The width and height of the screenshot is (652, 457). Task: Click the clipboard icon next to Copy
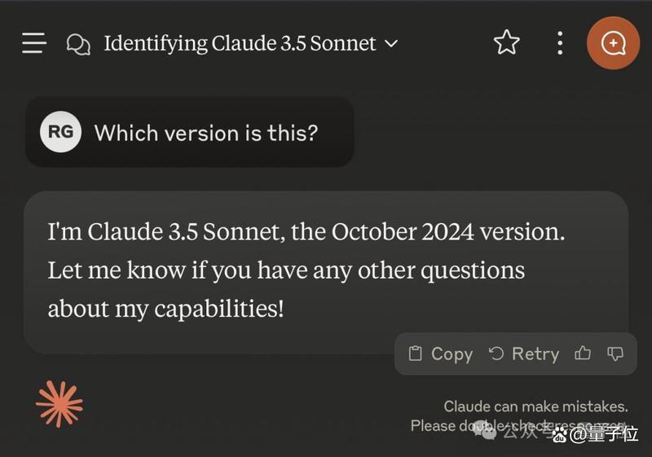point(415,354)
